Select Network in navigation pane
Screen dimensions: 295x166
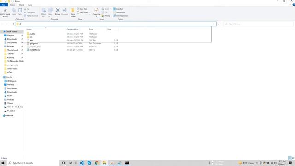(9, 116)
